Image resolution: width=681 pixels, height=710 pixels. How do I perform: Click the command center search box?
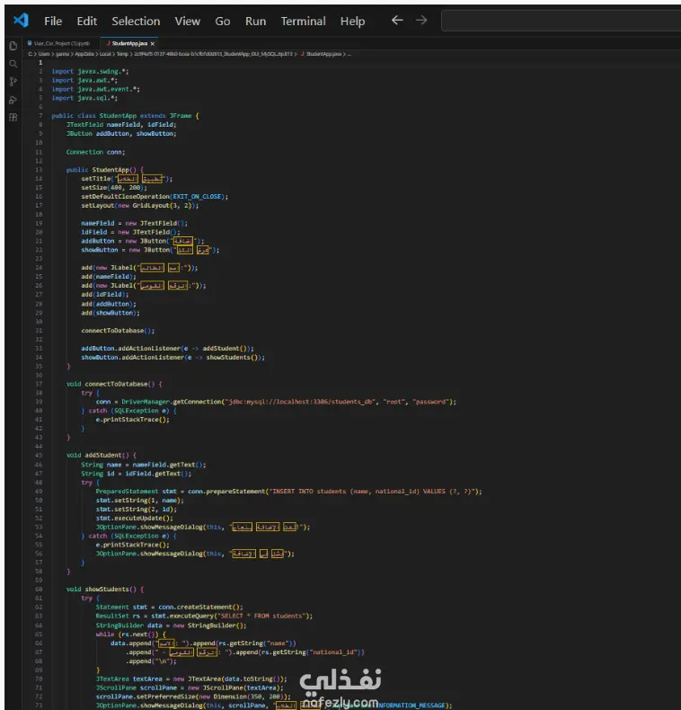pos(561,21)
